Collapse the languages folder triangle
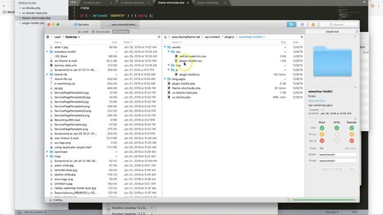 (x=165, y=79)
